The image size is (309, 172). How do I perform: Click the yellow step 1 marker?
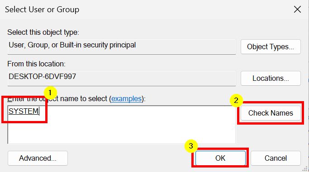pos(50,93)
